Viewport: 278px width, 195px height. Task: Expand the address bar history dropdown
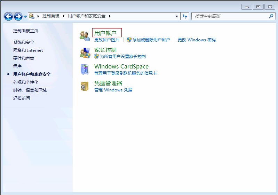(x=177, y=16)
